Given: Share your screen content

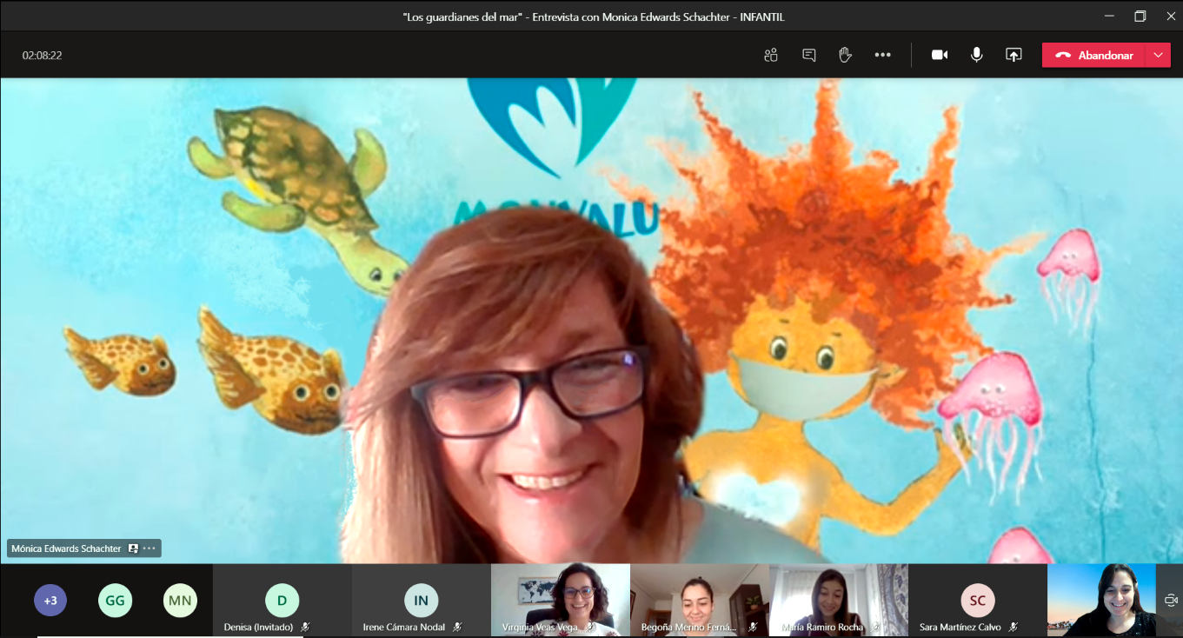Looking at the screenshot, I should point(1014,55).
